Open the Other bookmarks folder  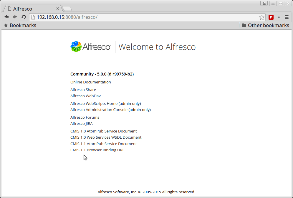[x=265, y=25]
